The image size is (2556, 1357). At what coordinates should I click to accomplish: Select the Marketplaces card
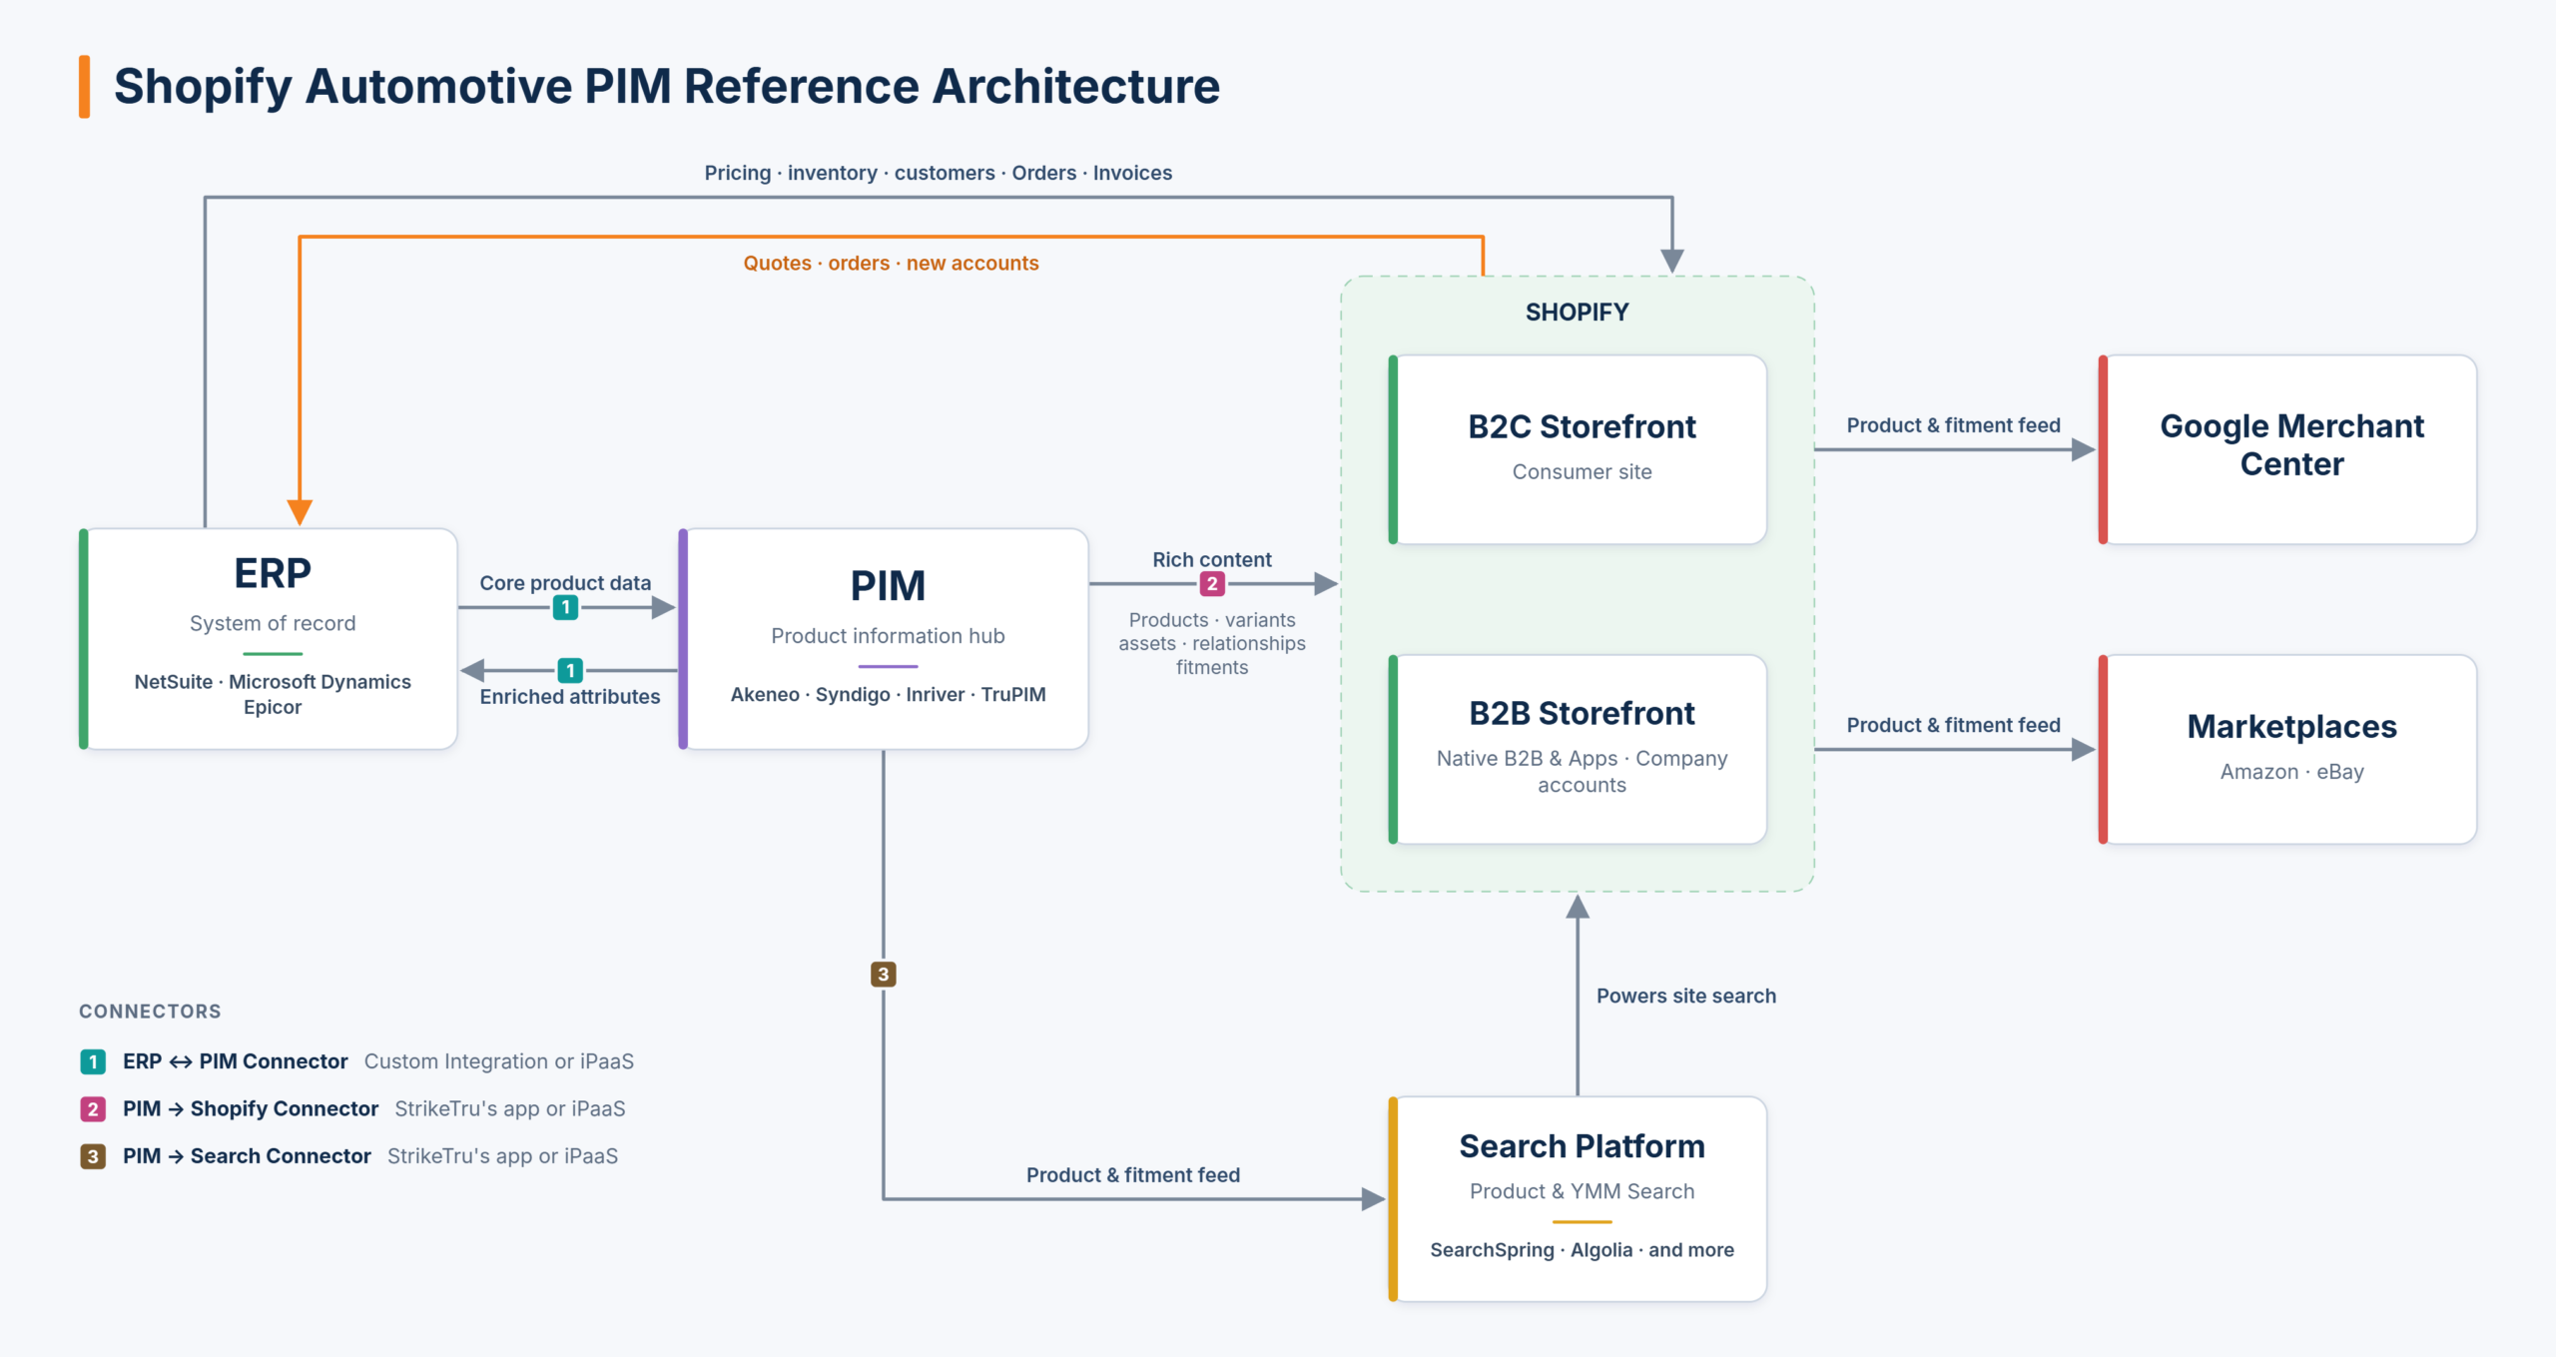tap(2287, 749)
